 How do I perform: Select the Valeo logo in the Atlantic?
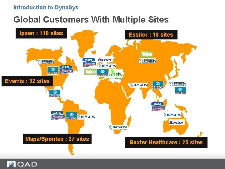click(90, 72)
